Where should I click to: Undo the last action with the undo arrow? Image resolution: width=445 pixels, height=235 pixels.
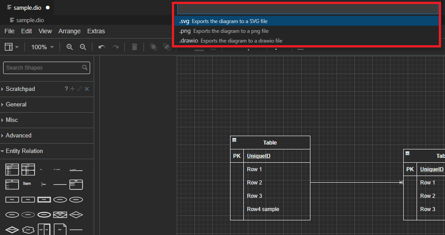[102, 47]
